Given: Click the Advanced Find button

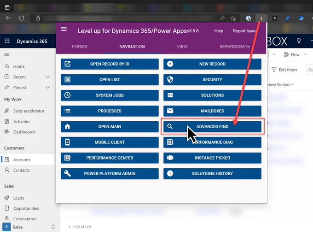Looking at the screenshot, I should [x=212, y=126].
